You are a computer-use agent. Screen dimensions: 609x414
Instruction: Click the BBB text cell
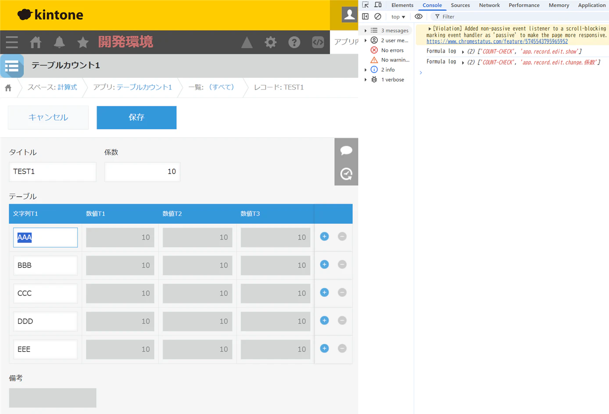(45, 265)
